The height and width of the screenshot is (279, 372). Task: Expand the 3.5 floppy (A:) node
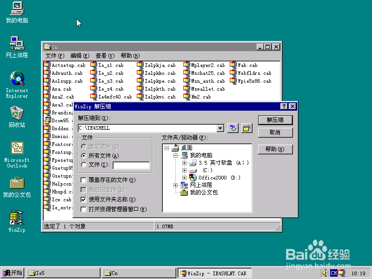pos(184,163)
